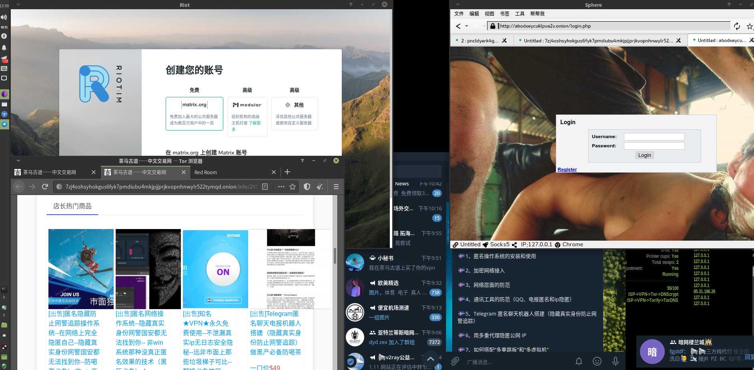Follow the Register link in Sphere
754x370 pixels.
[x=567, y=169]
